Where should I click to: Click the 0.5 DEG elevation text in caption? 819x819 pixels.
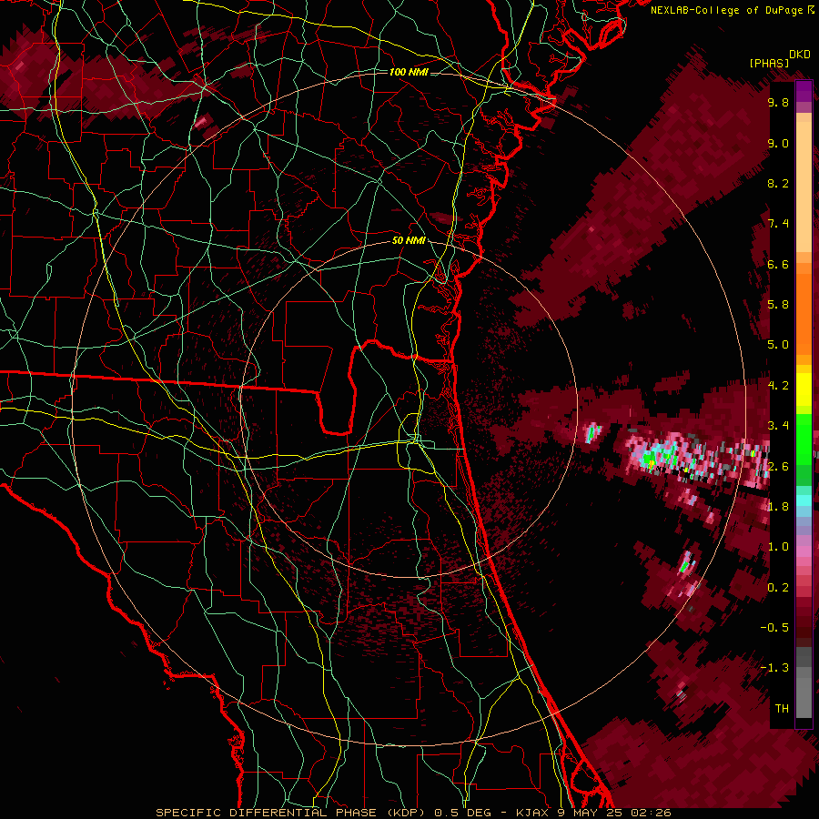(463, 813)
